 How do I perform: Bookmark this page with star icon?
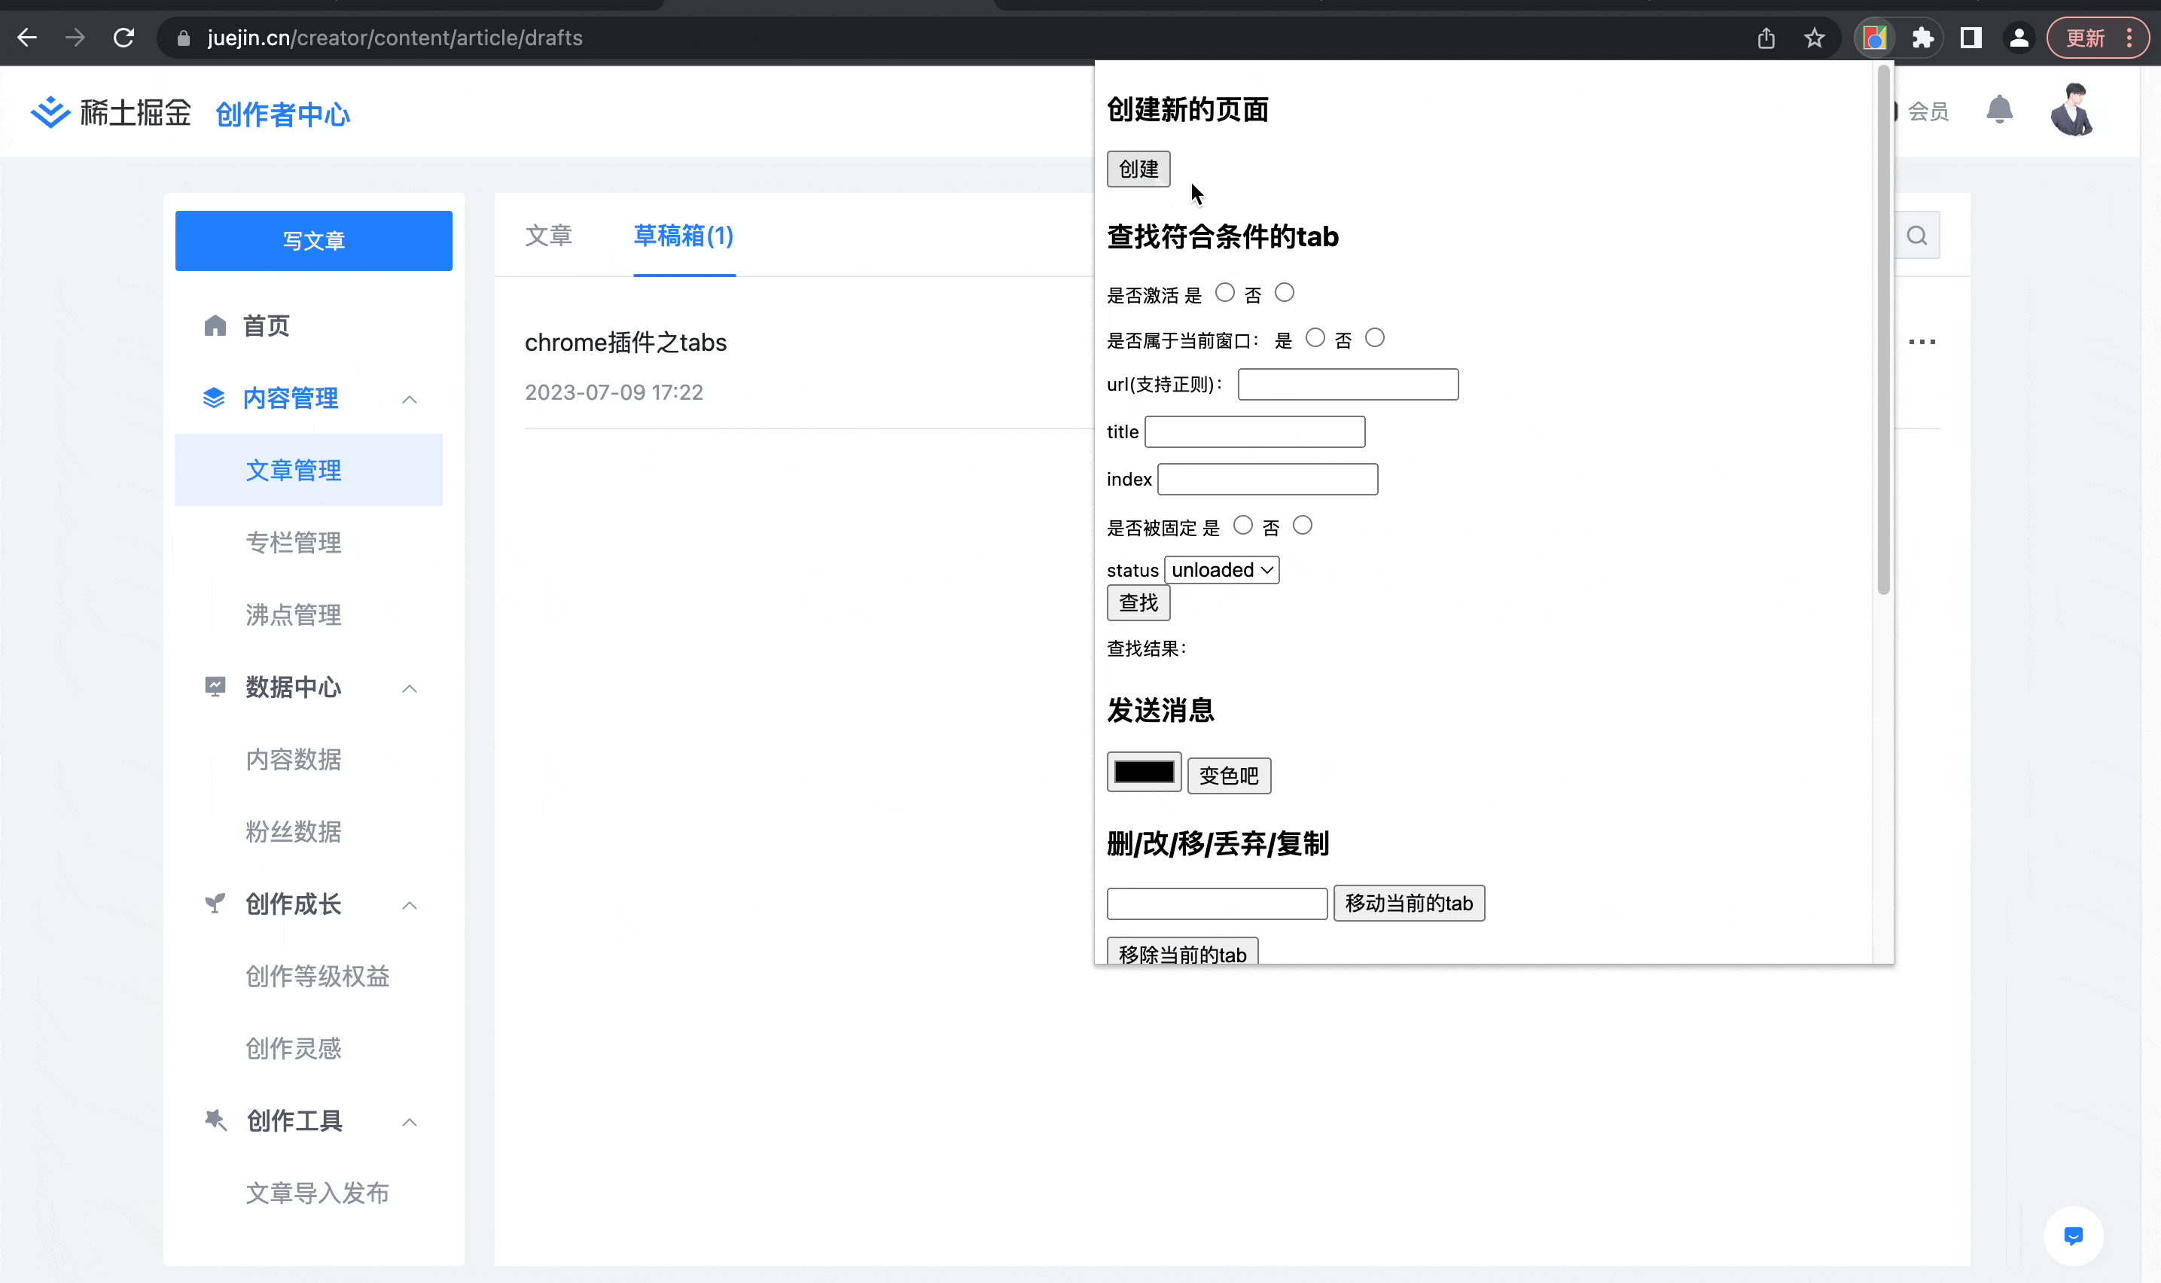(x=1815, y=38)
